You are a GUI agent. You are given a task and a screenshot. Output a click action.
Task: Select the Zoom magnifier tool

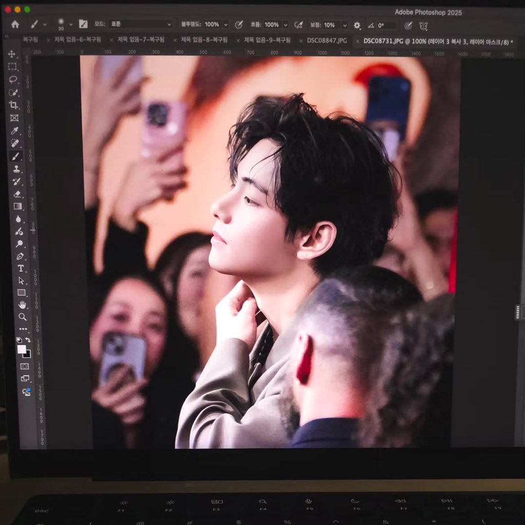tap(22, 317)
